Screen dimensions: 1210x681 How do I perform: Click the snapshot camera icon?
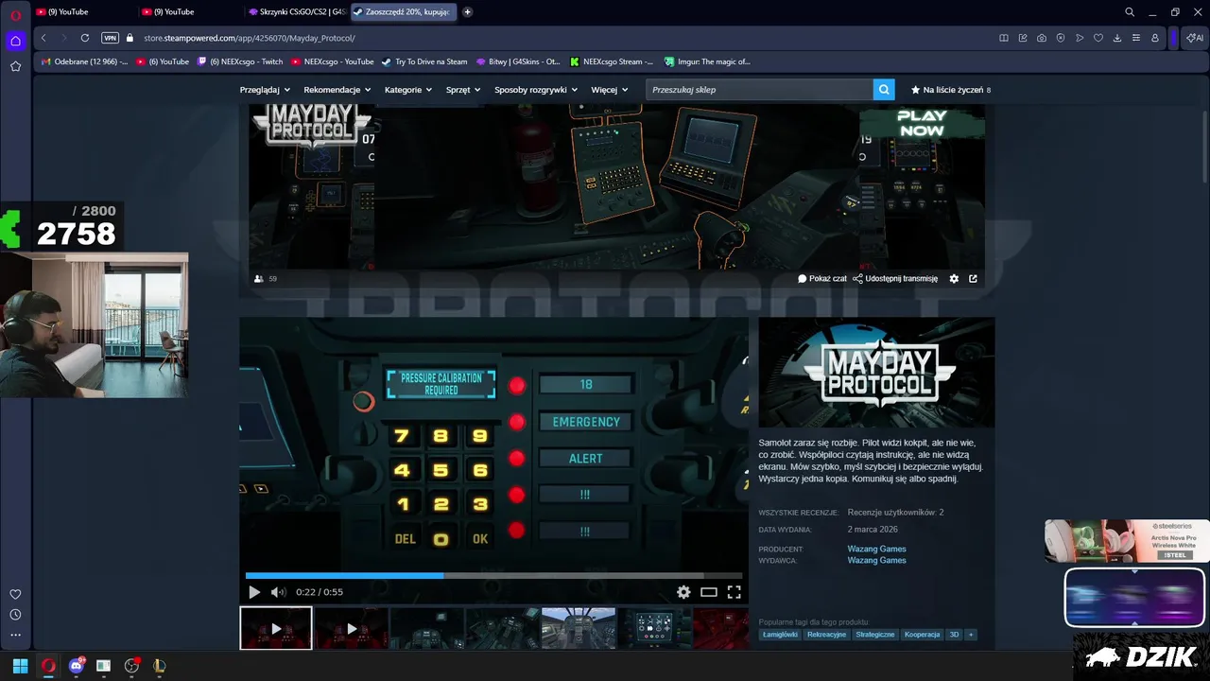[1042, 38]
